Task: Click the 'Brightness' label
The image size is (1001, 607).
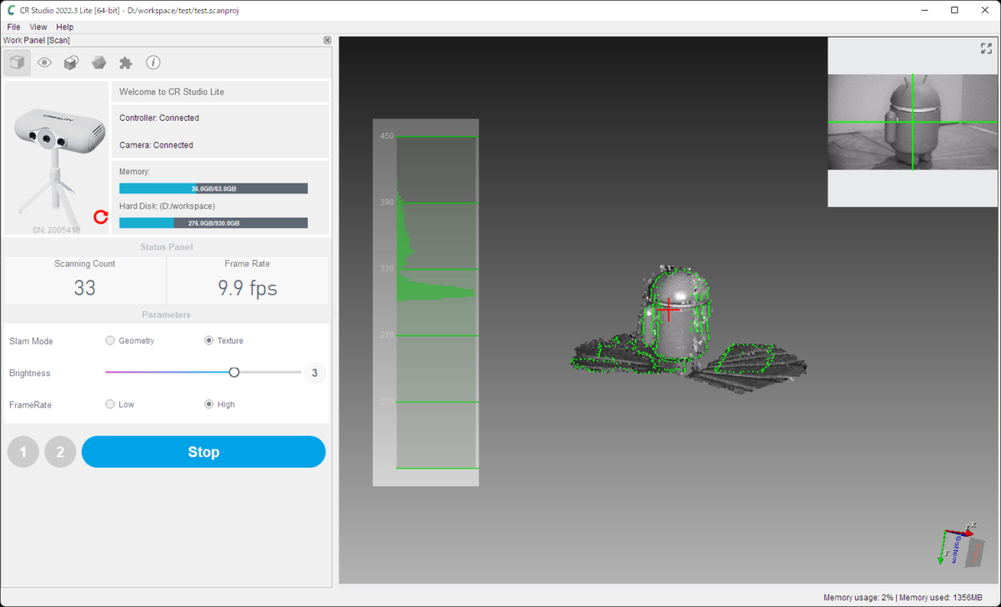Action: (x=30, y=373)
